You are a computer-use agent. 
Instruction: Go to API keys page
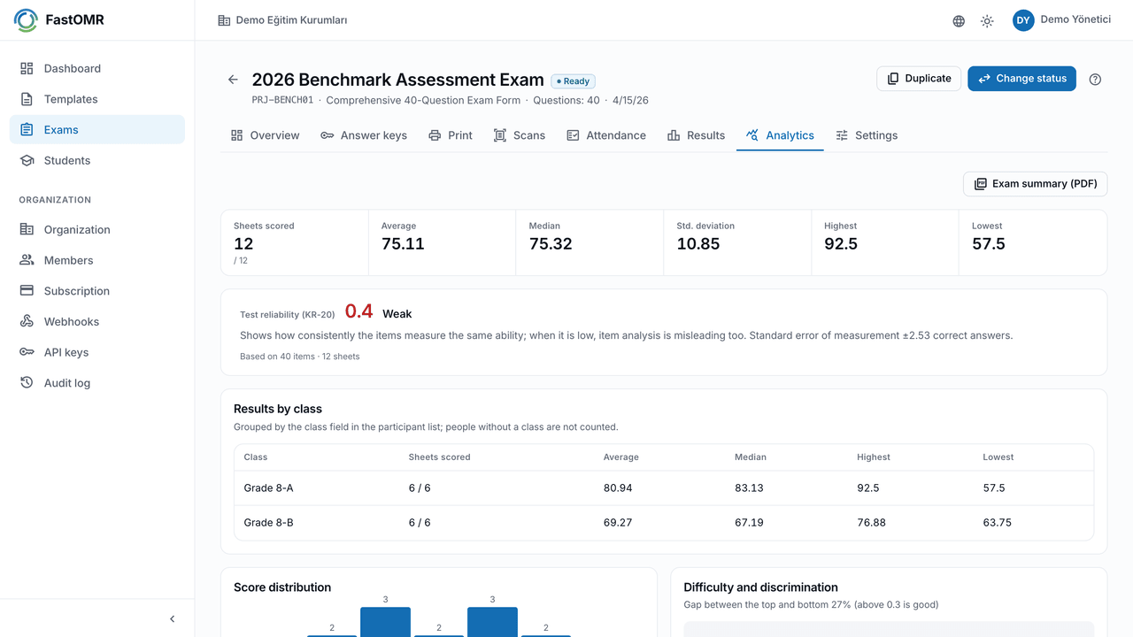[97, 352]
